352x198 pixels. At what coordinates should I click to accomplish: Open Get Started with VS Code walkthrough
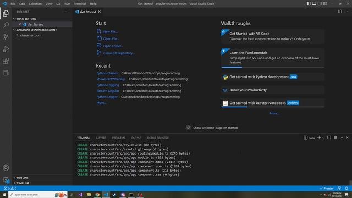coord(273,36)
